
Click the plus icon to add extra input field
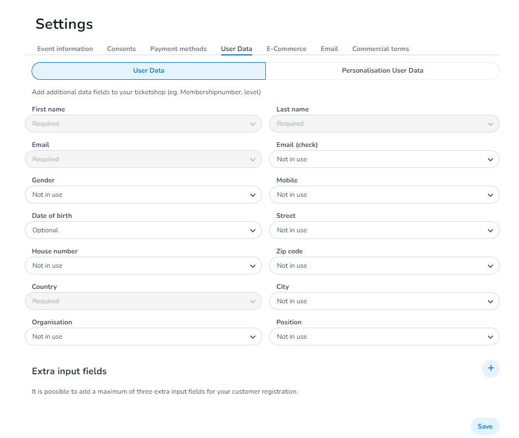(x=490, y=368)
